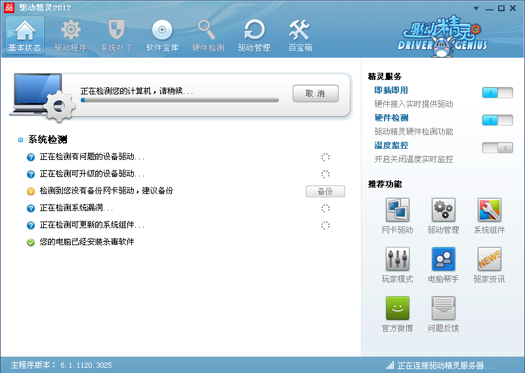The height and width of the screenshot is (373, 525).
Task: Open the 问题反馈 envelope icon
Action: (x=444, y=308)
